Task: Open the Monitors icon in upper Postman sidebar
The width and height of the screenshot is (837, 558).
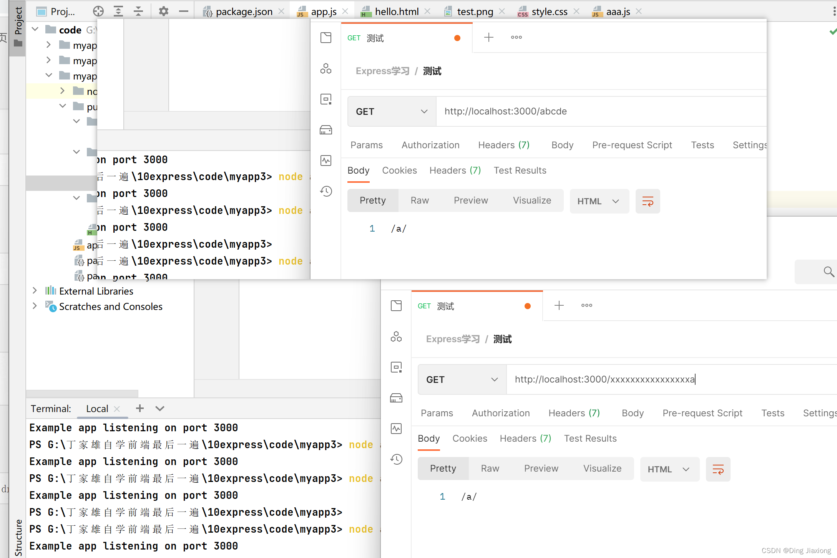Action: click(x=326, y=161)
